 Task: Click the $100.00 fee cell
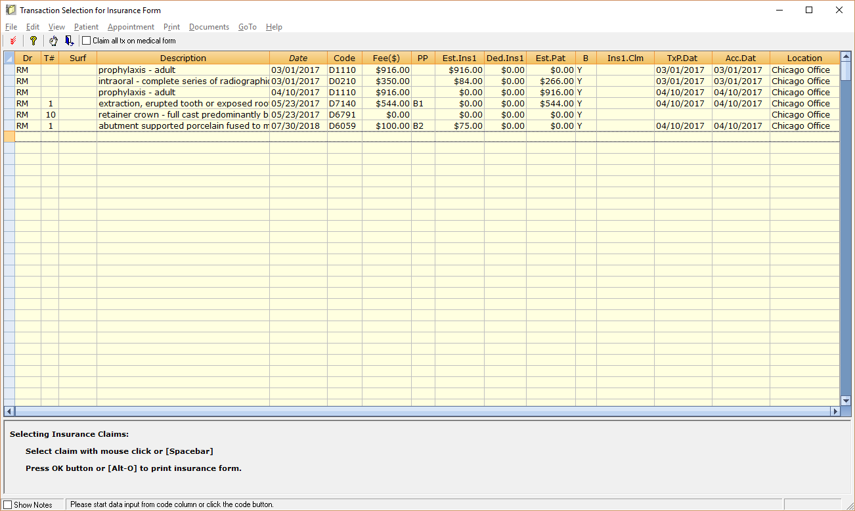387,125
